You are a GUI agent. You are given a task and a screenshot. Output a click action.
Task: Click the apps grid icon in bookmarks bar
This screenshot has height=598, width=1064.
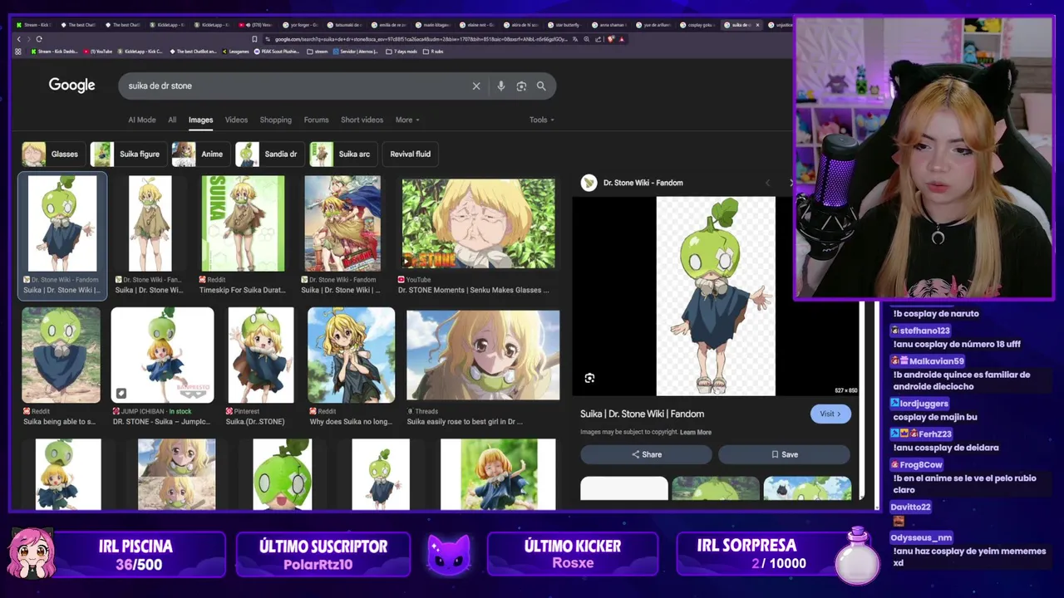click(x=18, y=51)
